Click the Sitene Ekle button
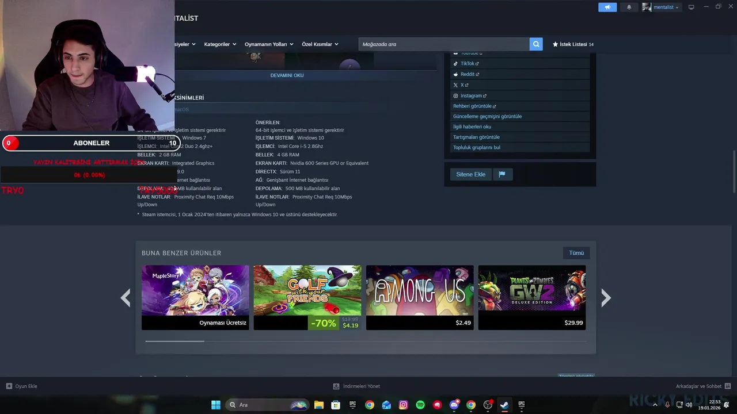Image resolution: width=737 pixels, height=414 pixels. pyautogui.click(x=470, y=174)
